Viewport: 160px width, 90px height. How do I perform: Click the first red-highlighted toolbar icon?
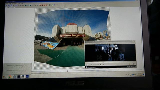click(x=40, y=5)
